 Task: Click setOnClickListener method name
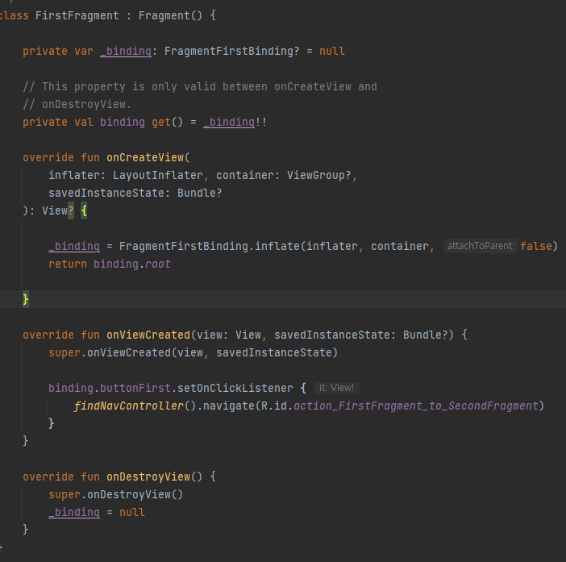coord(235,388)
